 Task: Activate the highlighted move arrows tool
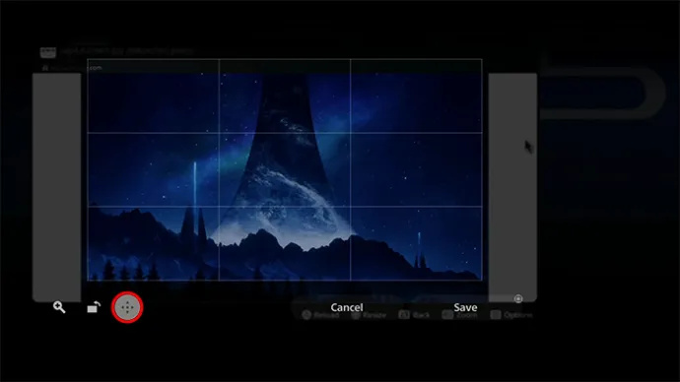(x=127, y=307)
